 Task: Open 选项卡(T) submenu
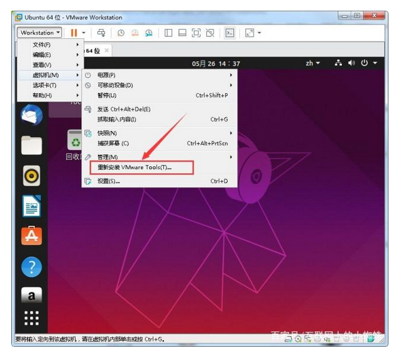tap(50, 85)
